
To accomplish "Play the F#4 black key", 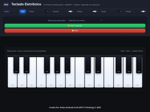I will click(x=47, y=64).
